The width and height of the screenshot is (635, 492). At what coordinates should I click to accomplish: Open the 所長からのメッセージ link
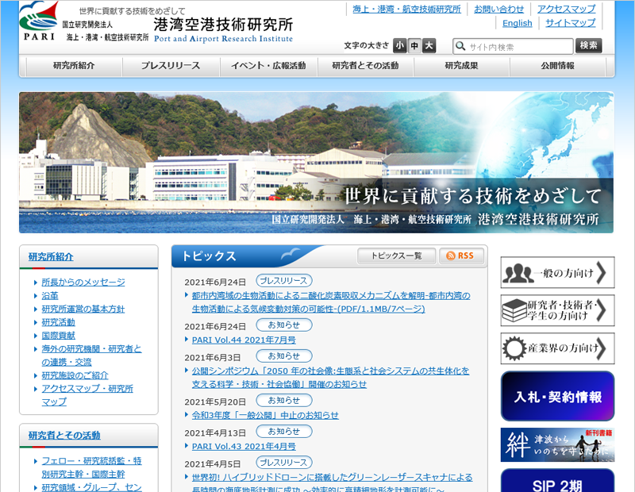83,283
